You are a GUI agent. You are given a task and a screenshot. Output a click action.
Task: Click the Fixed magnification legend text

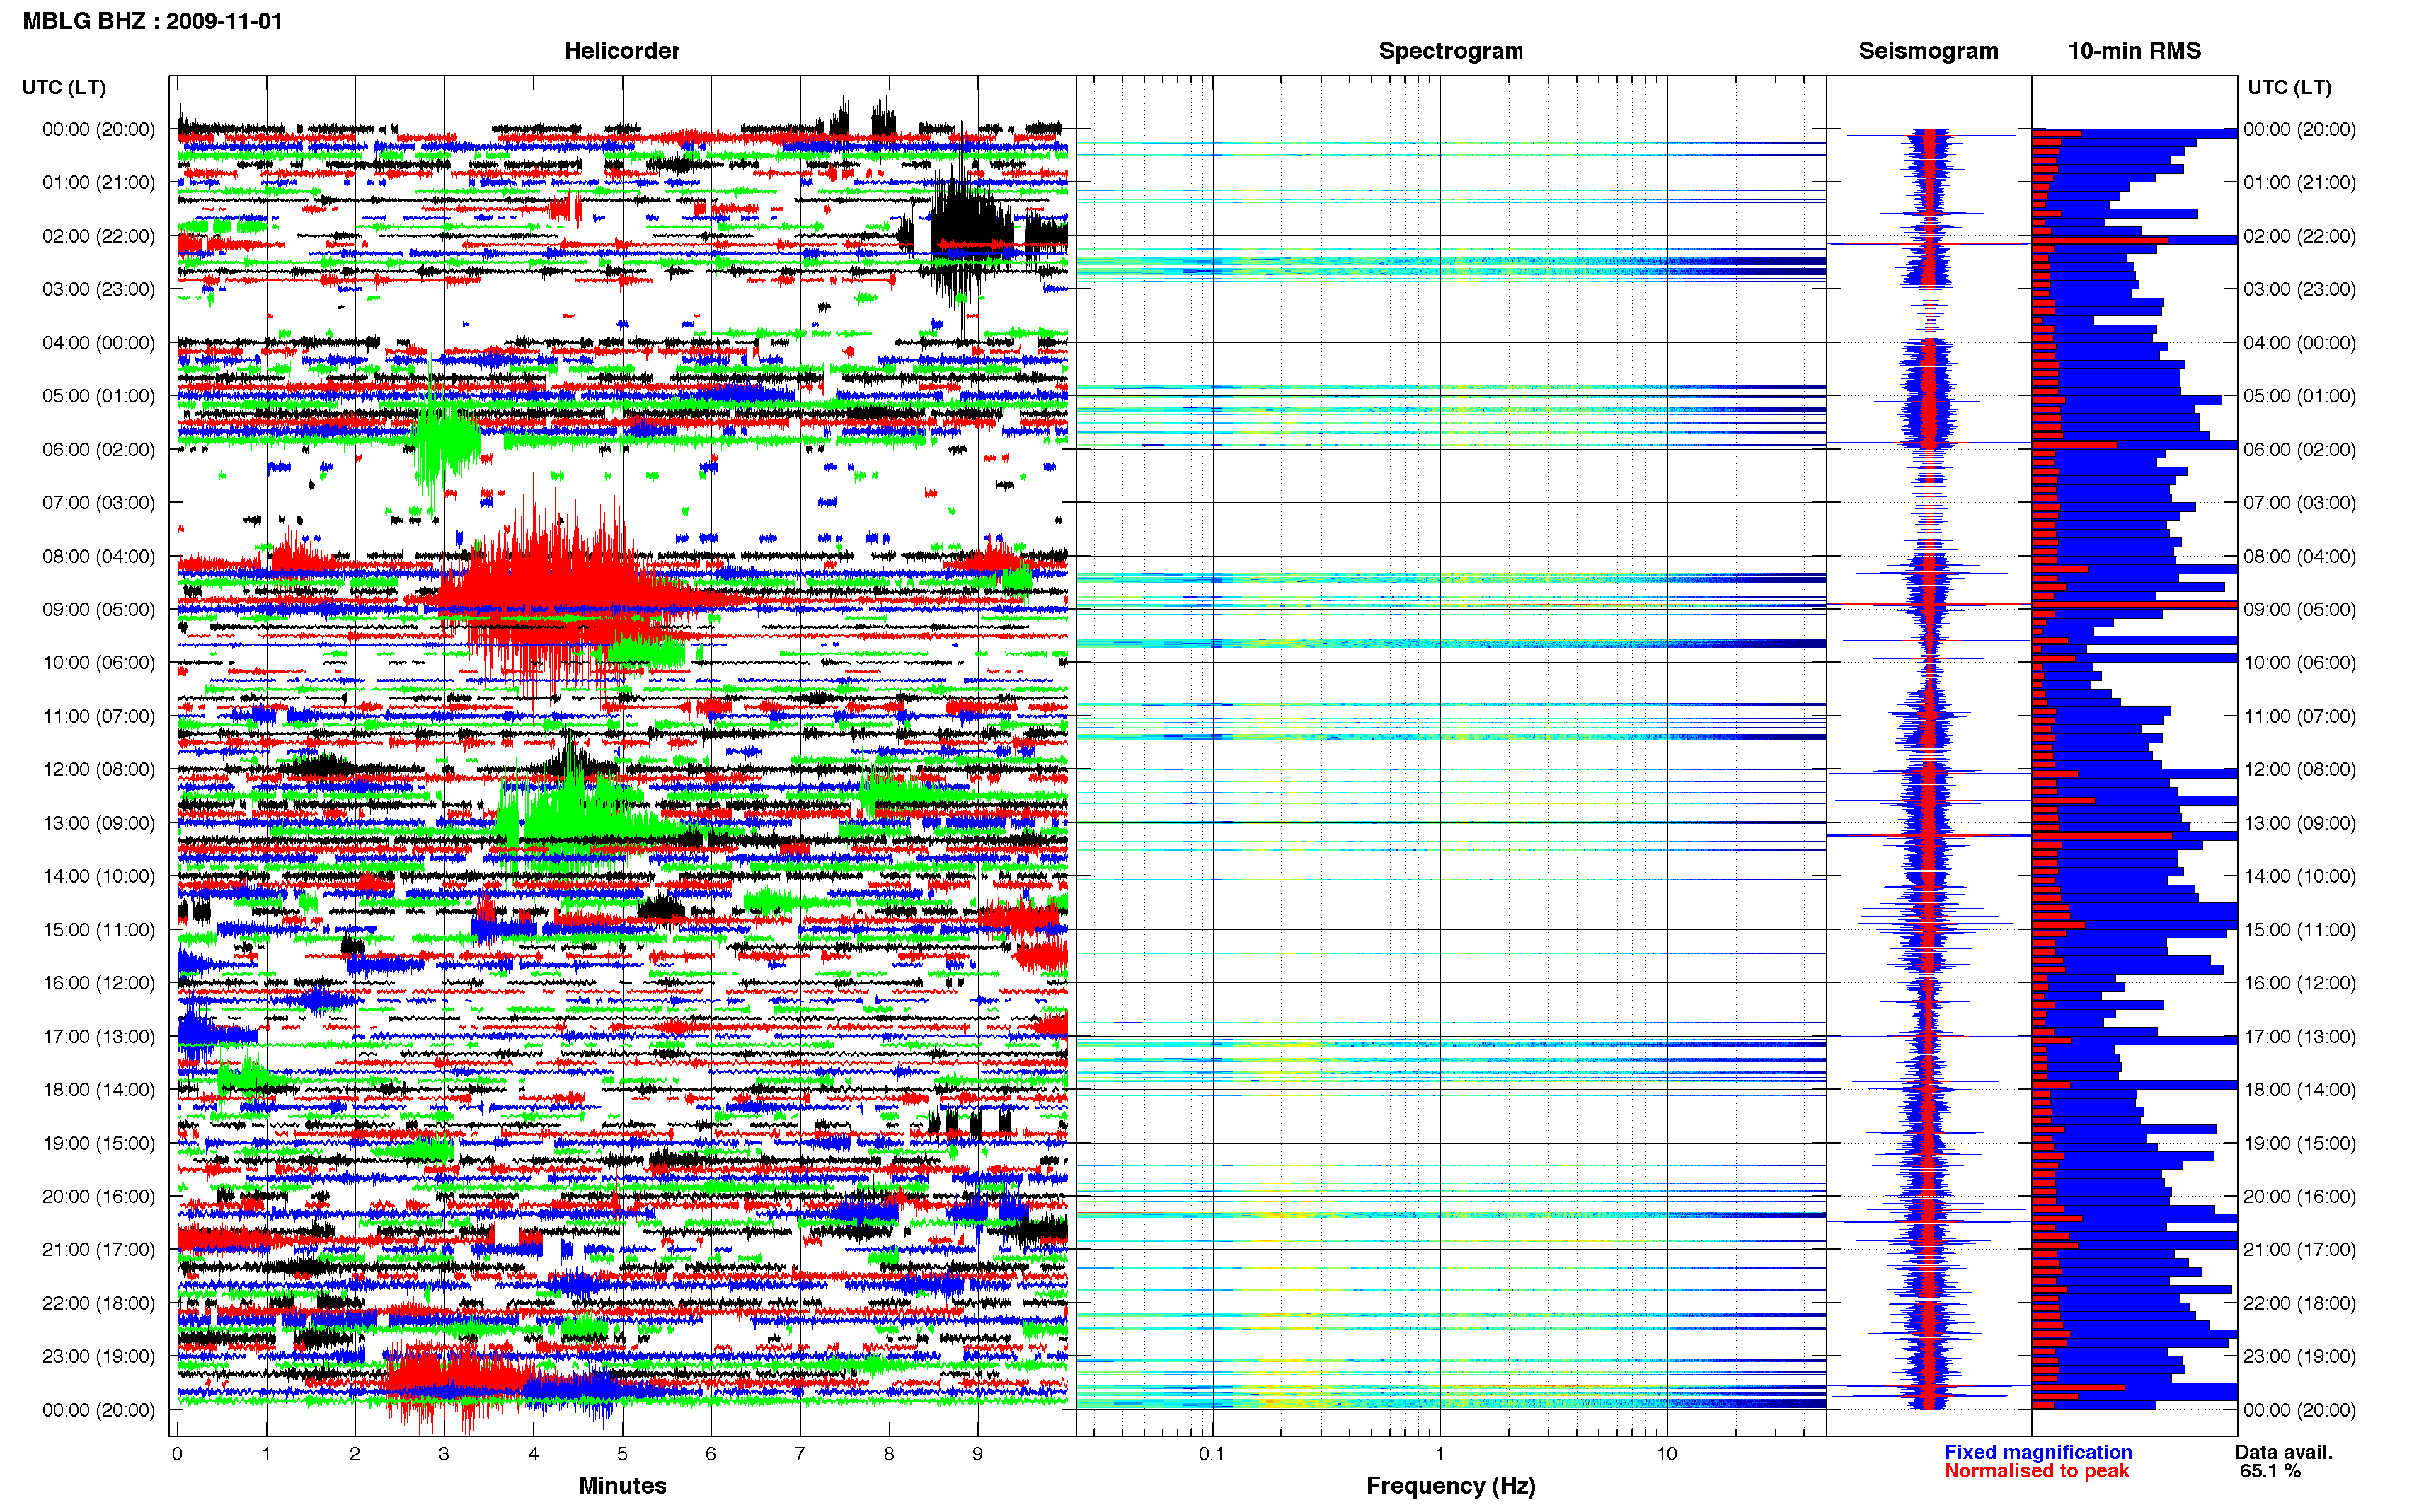pyautogui.click(x=2038, y=1452)
